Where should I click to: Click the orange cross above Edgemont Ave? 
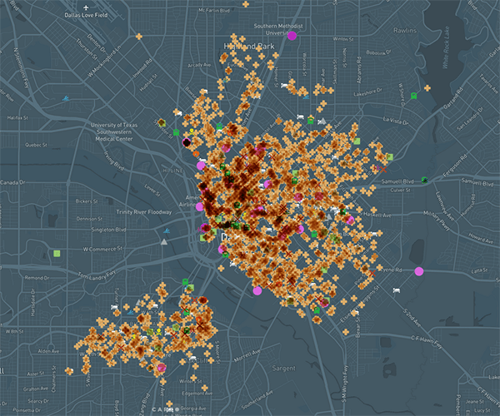[x=204, y=388]
